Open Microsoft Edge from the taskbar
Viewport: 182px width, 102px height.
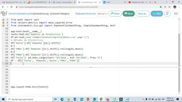tap(62, 99)
